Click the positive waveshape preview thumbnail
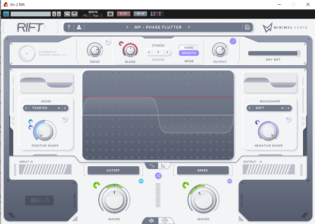The image size is (315, 224). [46, 83]
